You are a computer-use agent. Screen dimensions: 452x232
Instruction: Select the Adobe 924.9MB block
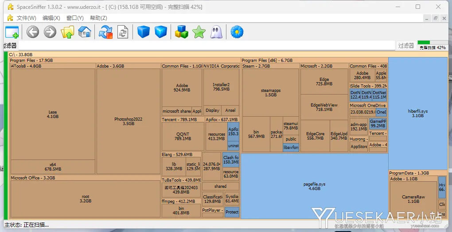point(182,87)
